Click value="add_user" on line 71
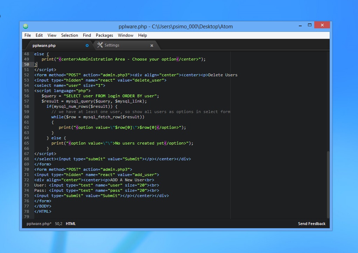The image size is (358, 253). (137, 175)
